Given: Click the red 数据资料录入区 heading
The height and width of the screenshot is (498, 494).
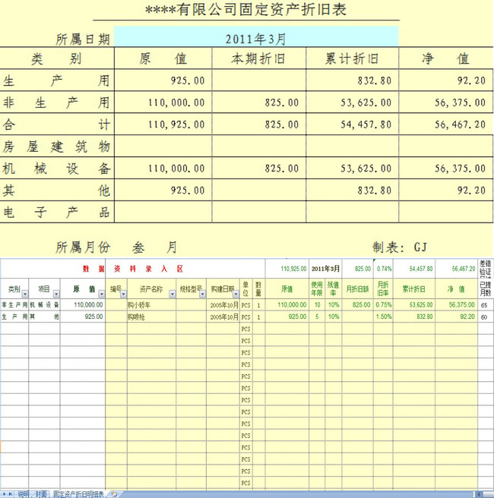Looking at the screenshot, I should (133, 269).
